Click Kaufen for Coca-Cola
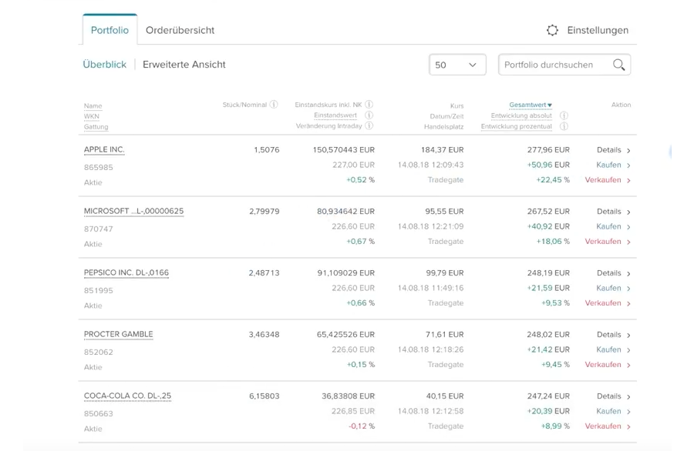 click(614, 411)
